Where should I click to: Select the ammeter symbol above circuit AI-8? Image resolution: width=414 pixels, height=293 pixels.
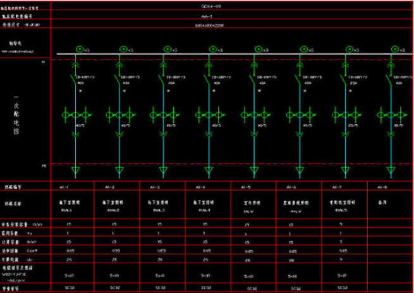[394, 48]
